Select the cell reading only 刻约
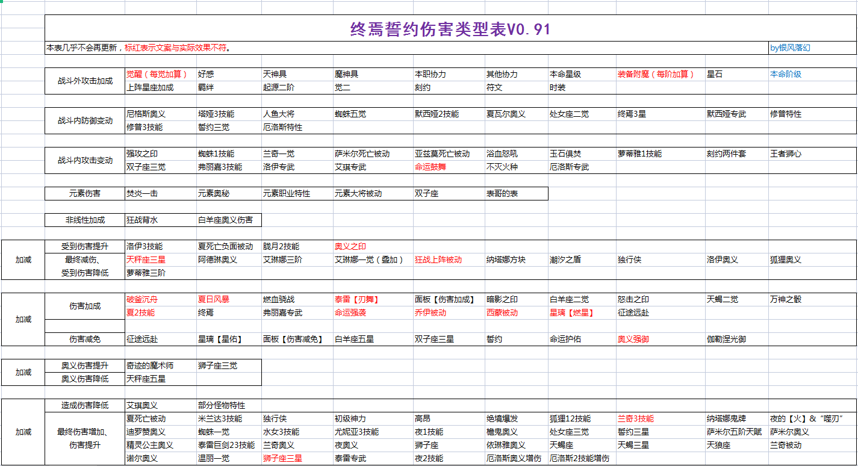858x466 pixels. tap(449, 87)
